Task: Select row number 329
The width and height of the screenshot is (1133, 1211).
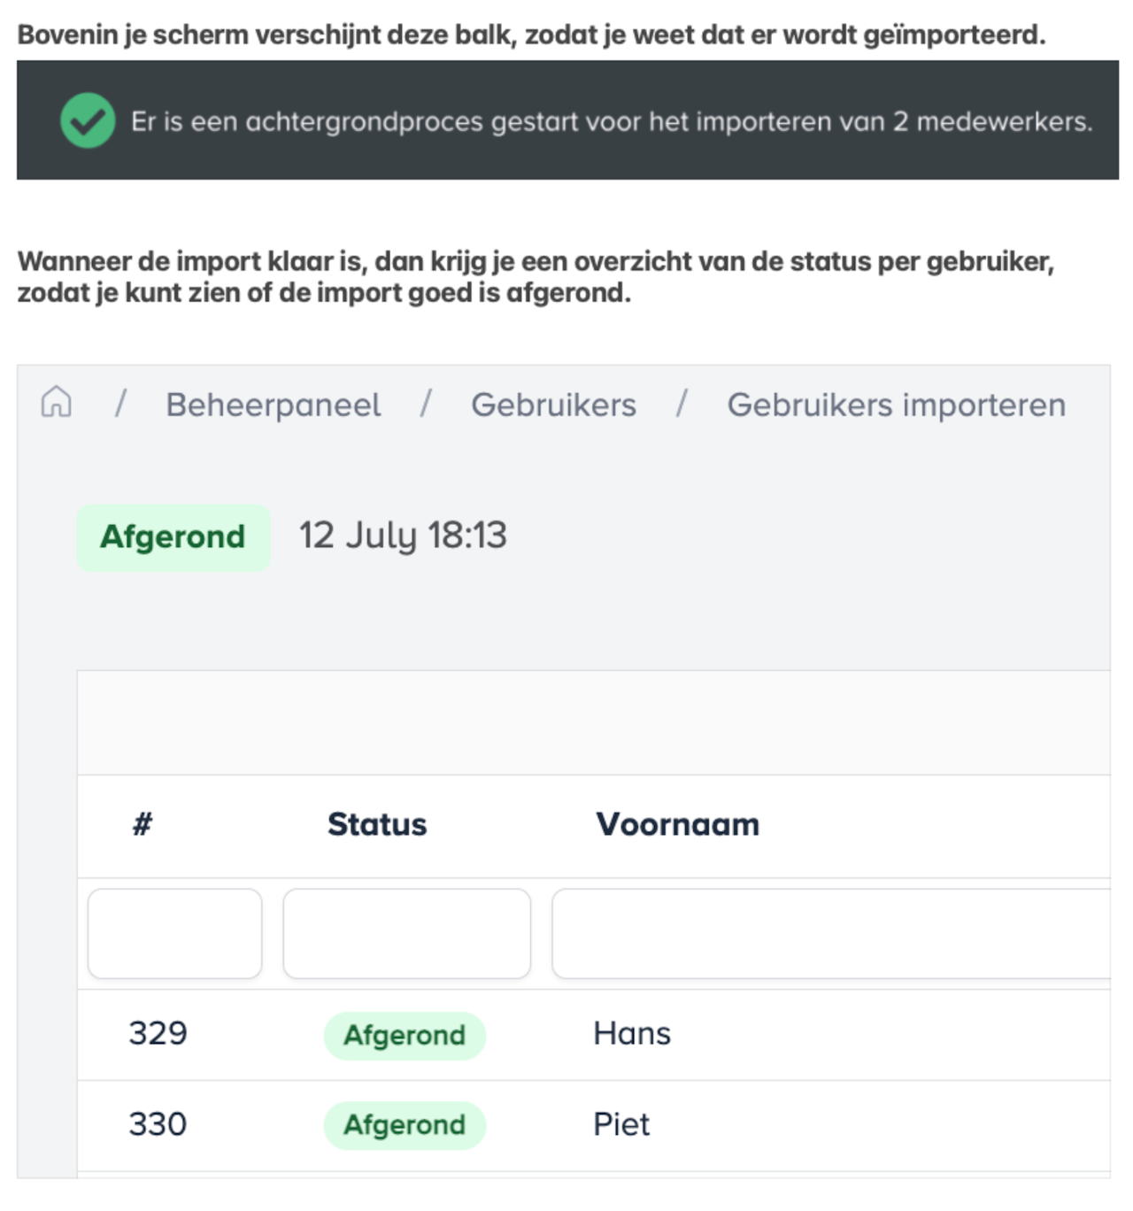Action: click(x=158, y=1034)
